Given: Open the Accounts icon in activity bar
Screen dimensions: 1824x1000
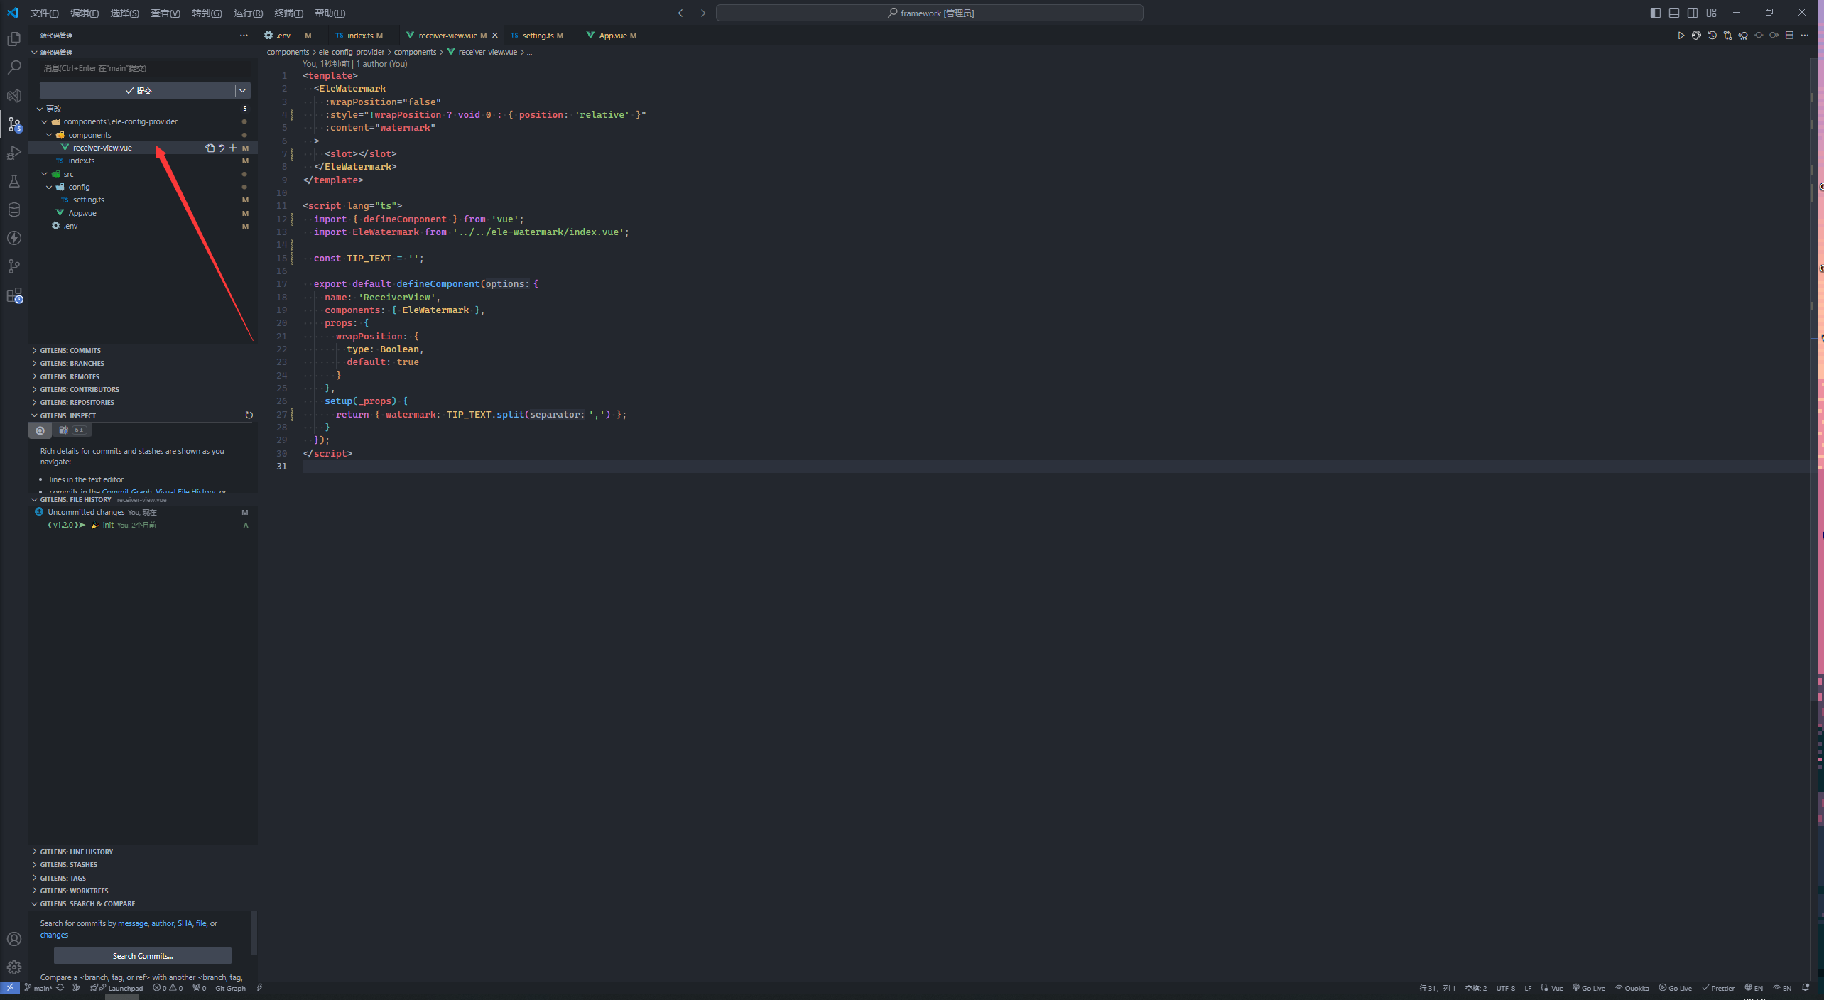Looking at the screenshot, I should point(14,939).
